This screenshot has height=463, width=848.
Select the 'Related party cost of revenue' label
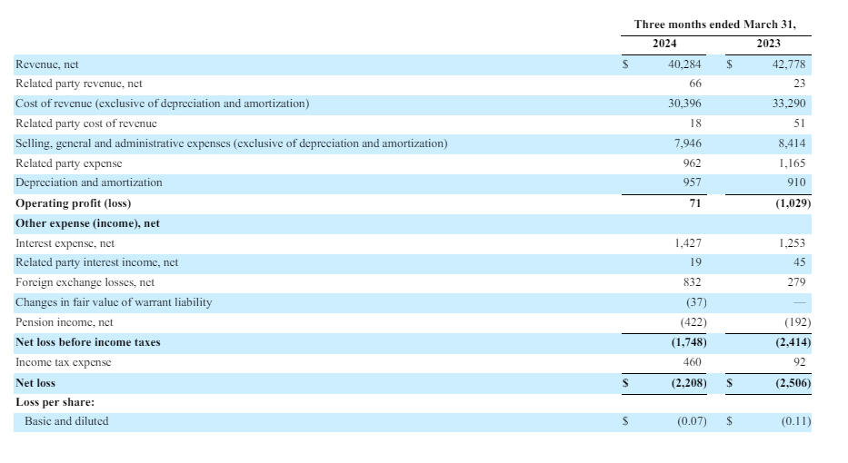pyautogui.click(x=86, y=123)
